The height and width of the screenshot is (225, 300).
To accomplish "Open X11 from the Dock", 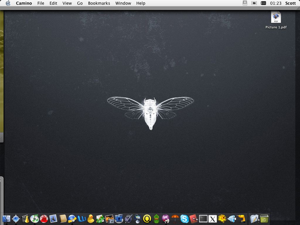I will pyautogui.click(x=213, y=219).
